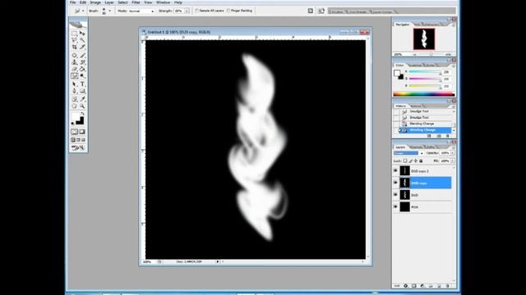Select the Path Selection tool
526x295 pixels.
(x=75, y=84)
